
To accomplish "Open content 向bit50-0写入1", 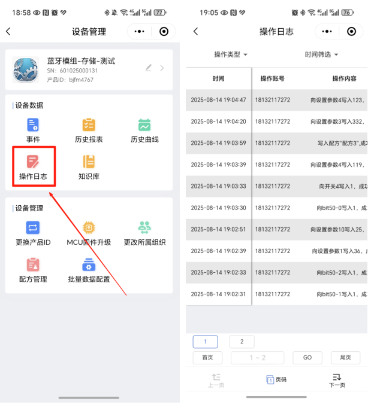I will click(x=342, y=208).
